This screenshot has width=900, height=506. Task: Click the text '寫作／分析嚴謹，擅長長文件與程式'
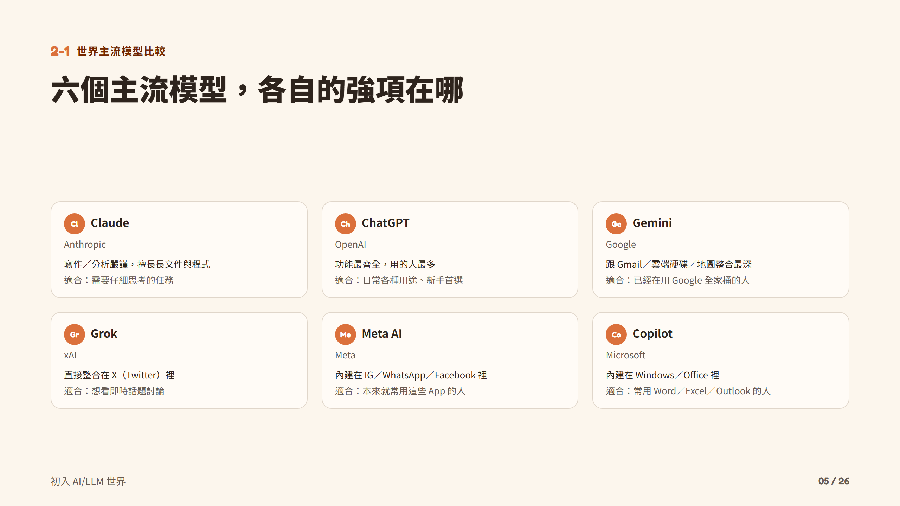click(x=137, y=265)
